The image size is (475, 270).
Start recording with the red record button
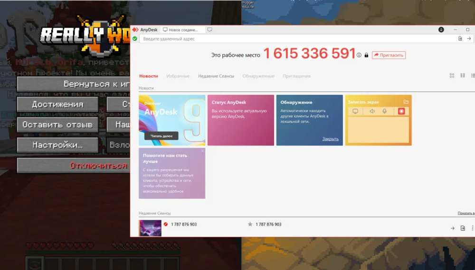click(x=401, y=111)
